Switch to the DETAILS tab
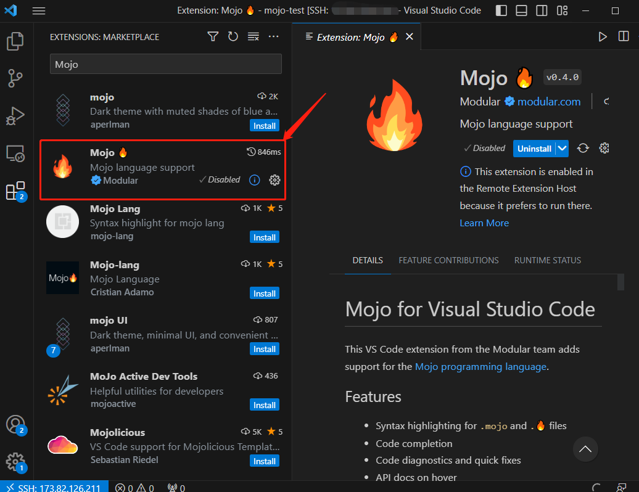639x492 pixels. tap(368, 260)
